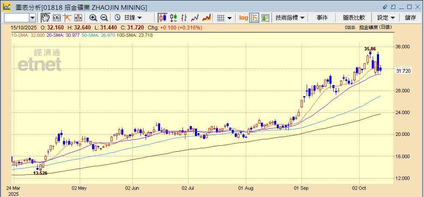Viewport: 424px width, 197px height.
Task: Switch to candlestick chart type
Action: click(x=162, y=18)
